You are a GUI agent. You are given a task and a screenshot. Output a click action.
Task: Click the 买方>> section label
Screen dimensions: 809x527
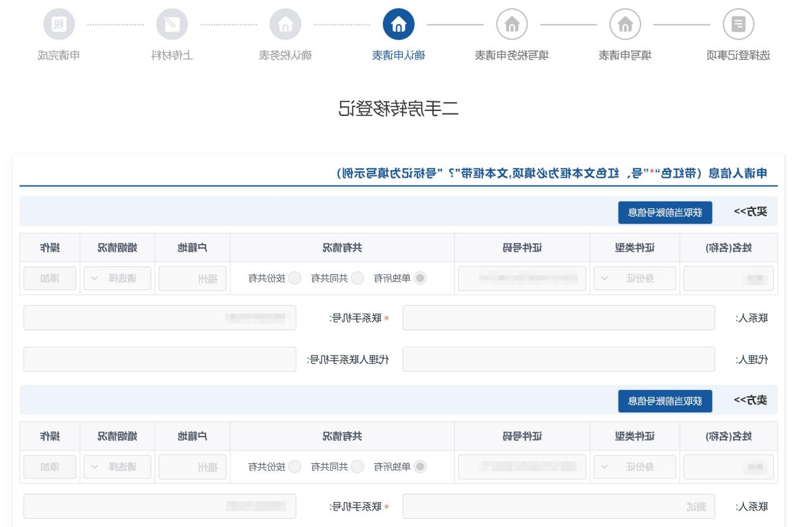tap(750, 212)
